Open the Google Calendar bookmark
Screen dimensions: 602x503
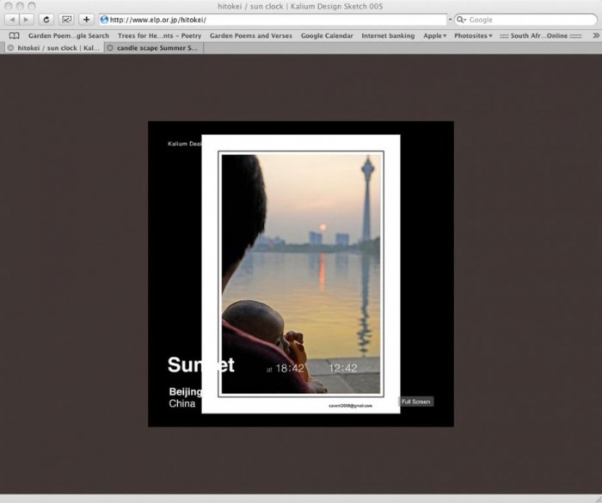point(328,36)
